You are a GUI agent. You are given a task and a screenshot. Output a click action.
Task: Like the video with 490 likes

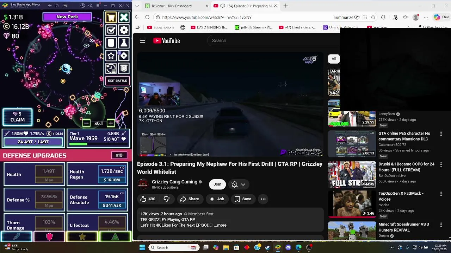(148, 199)
